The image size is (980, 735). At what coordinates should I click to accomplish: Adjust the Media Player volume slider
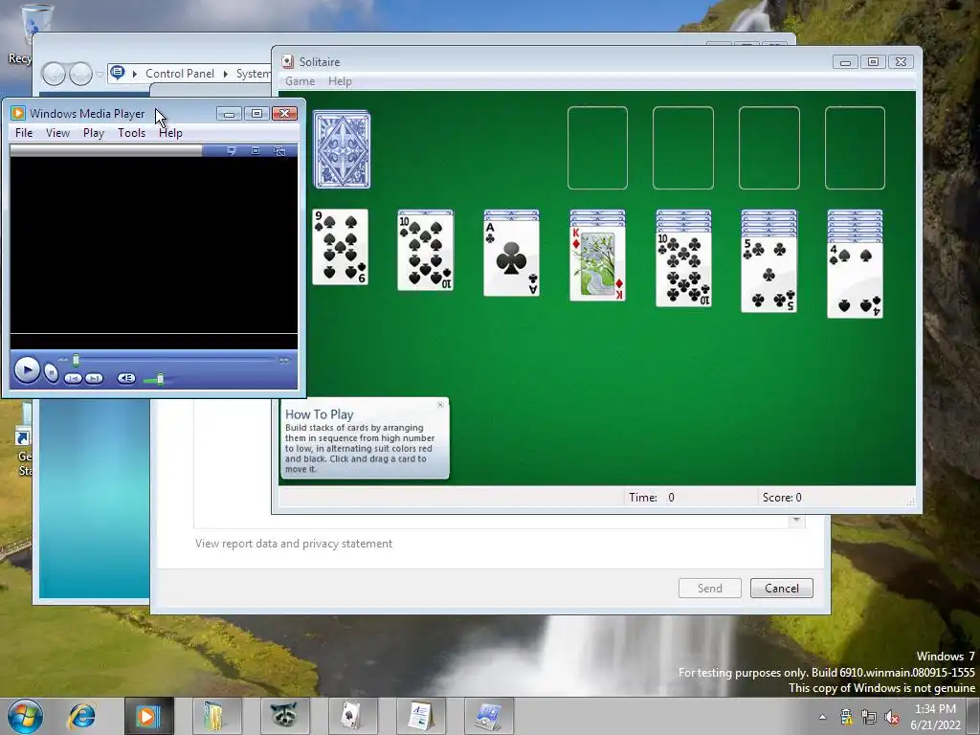point(160,379)
